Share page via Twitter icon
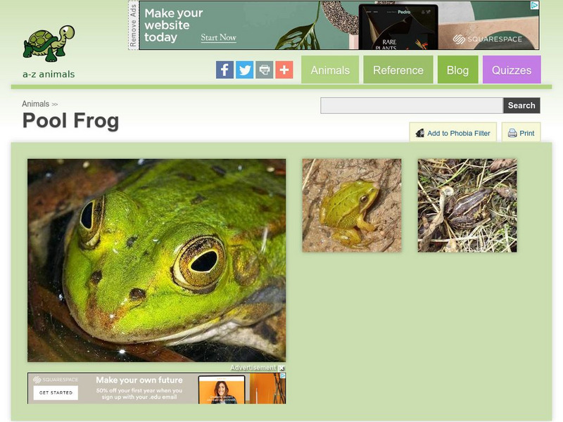563x422 pixels. tap(244, 70)
